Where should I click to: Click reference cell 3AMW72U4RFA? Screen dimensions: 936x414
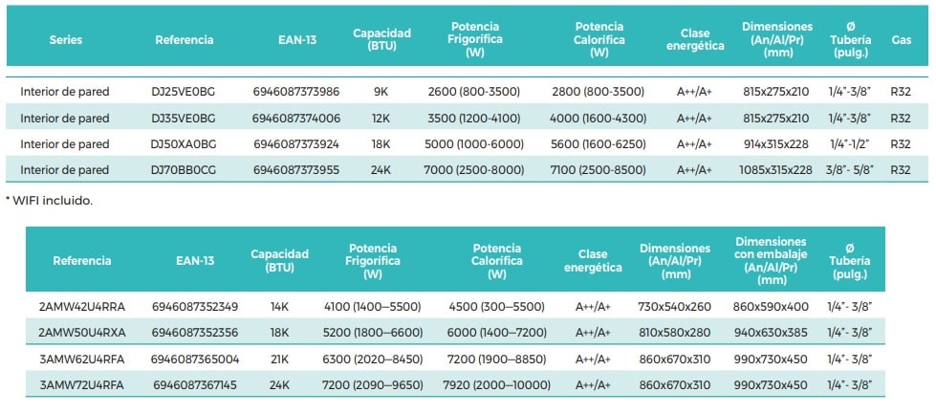coord(82,384)
